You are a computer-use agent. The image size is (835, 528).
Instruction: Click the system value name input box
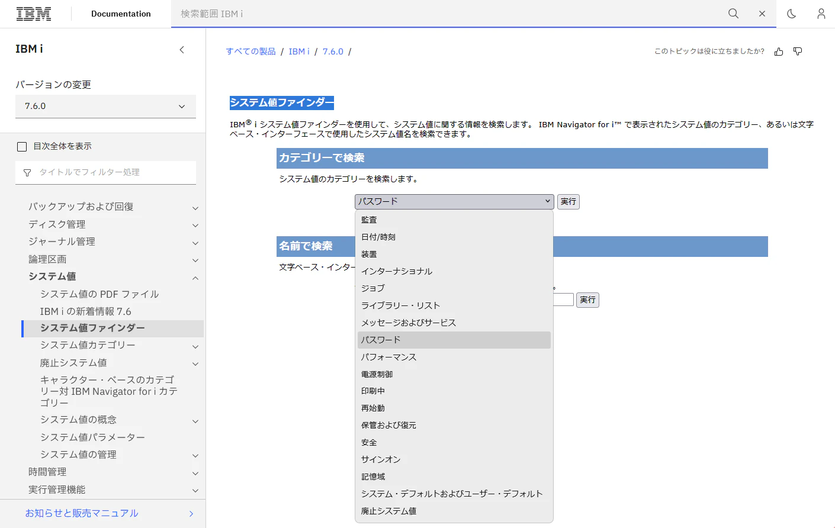point(564,300)
